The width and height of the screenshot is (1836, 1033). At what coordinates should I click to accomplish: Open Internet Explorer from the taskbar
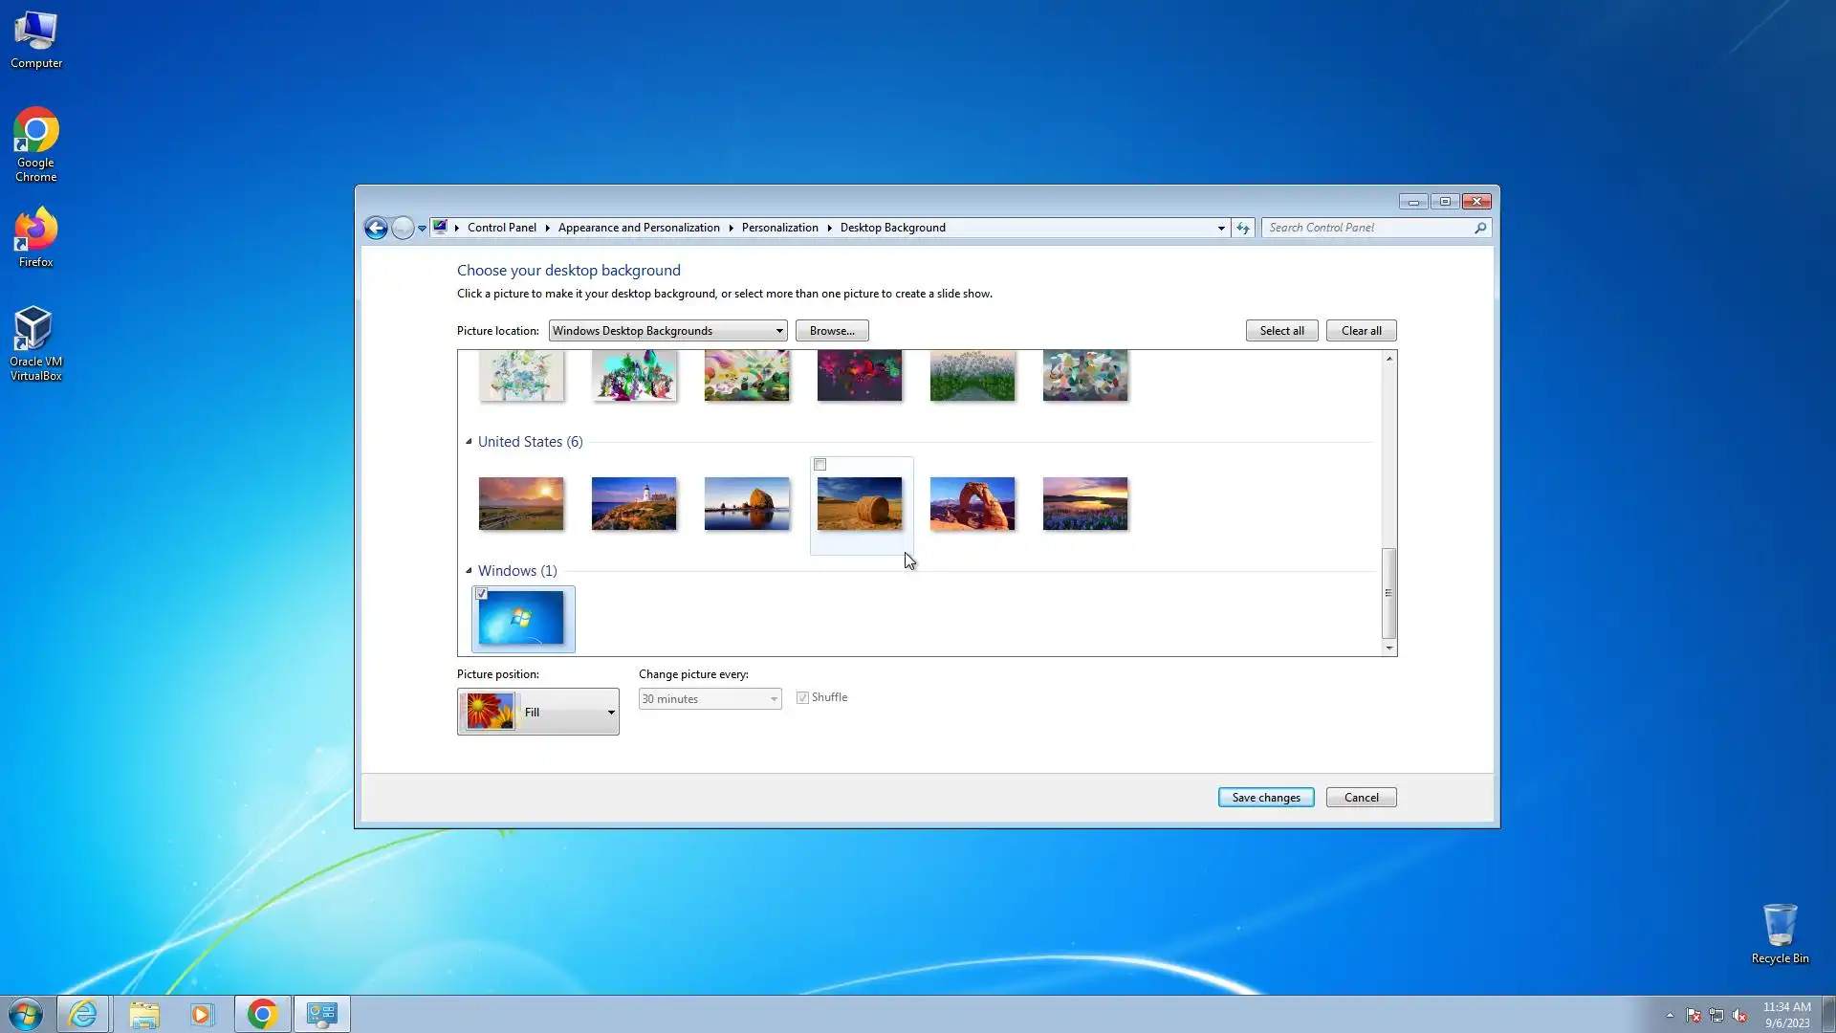pos(83,1014)
